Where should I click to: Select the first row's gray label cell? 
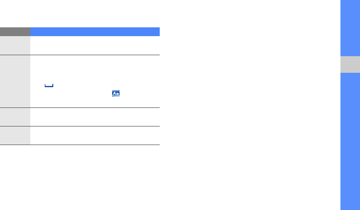pos(15,45)
